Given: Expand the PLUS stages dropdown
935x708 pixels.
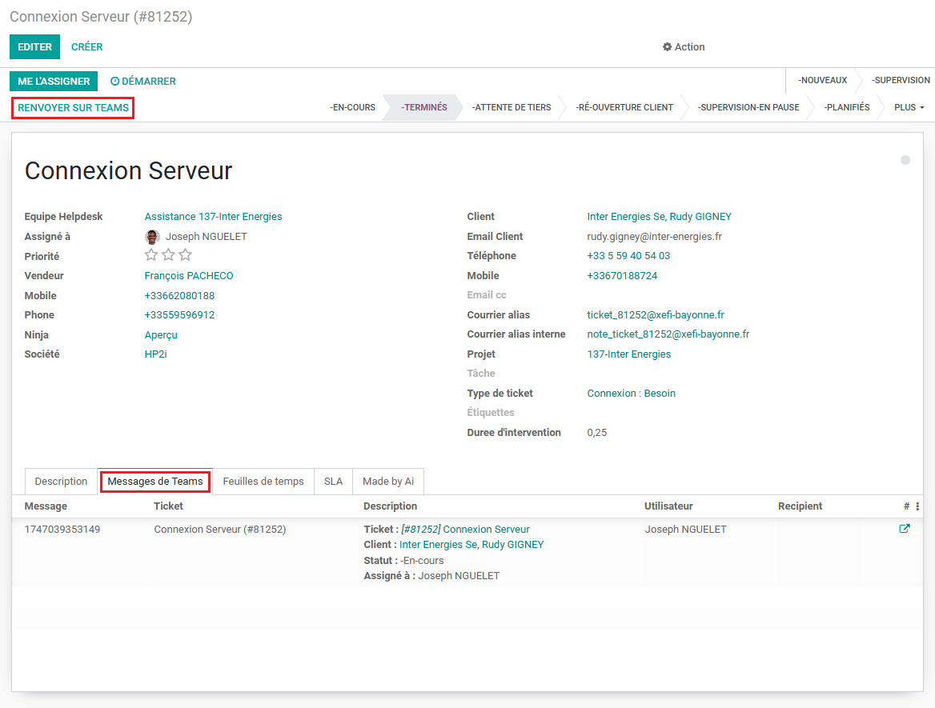Looking at the screenshot, I should click(909, 108).
